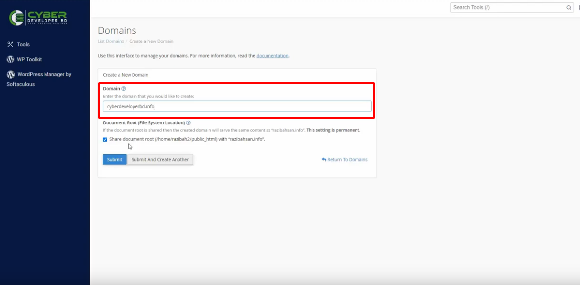Screen dimensions: 580x285
Task: Click the magnifier icon in Search Tools box
Action: pyautogui.click(x=569, y=8)
